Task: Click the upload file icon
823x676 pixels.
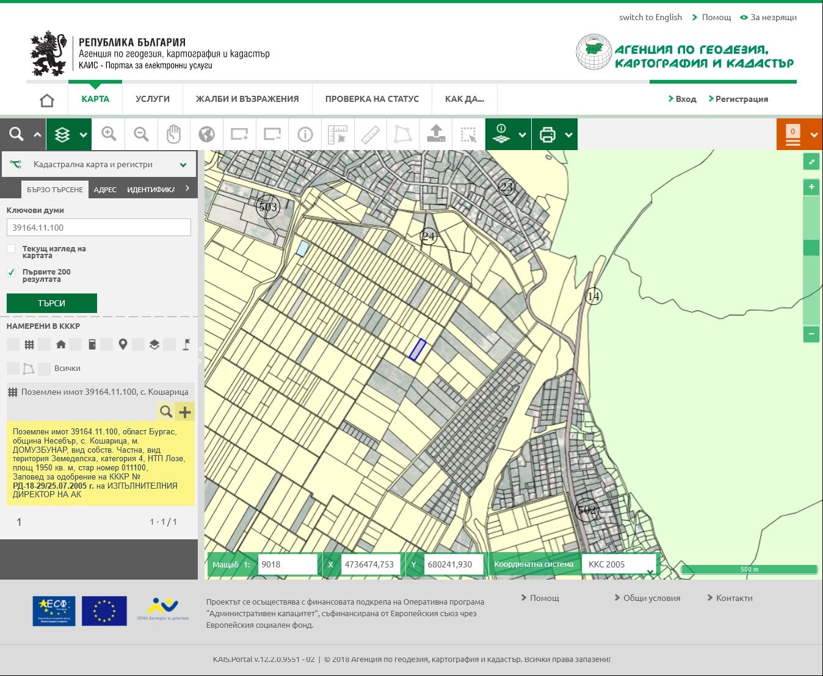Action: click(436, 134)
